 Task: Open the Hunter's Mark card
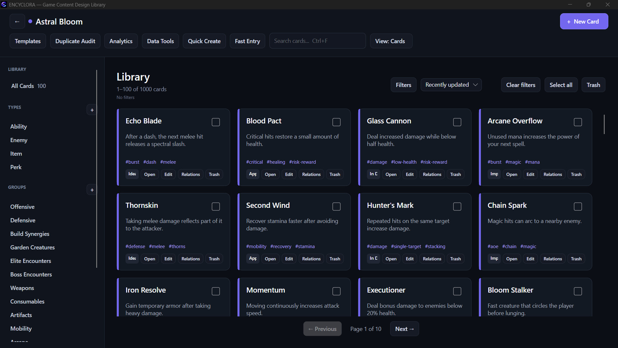pos(391,259)
